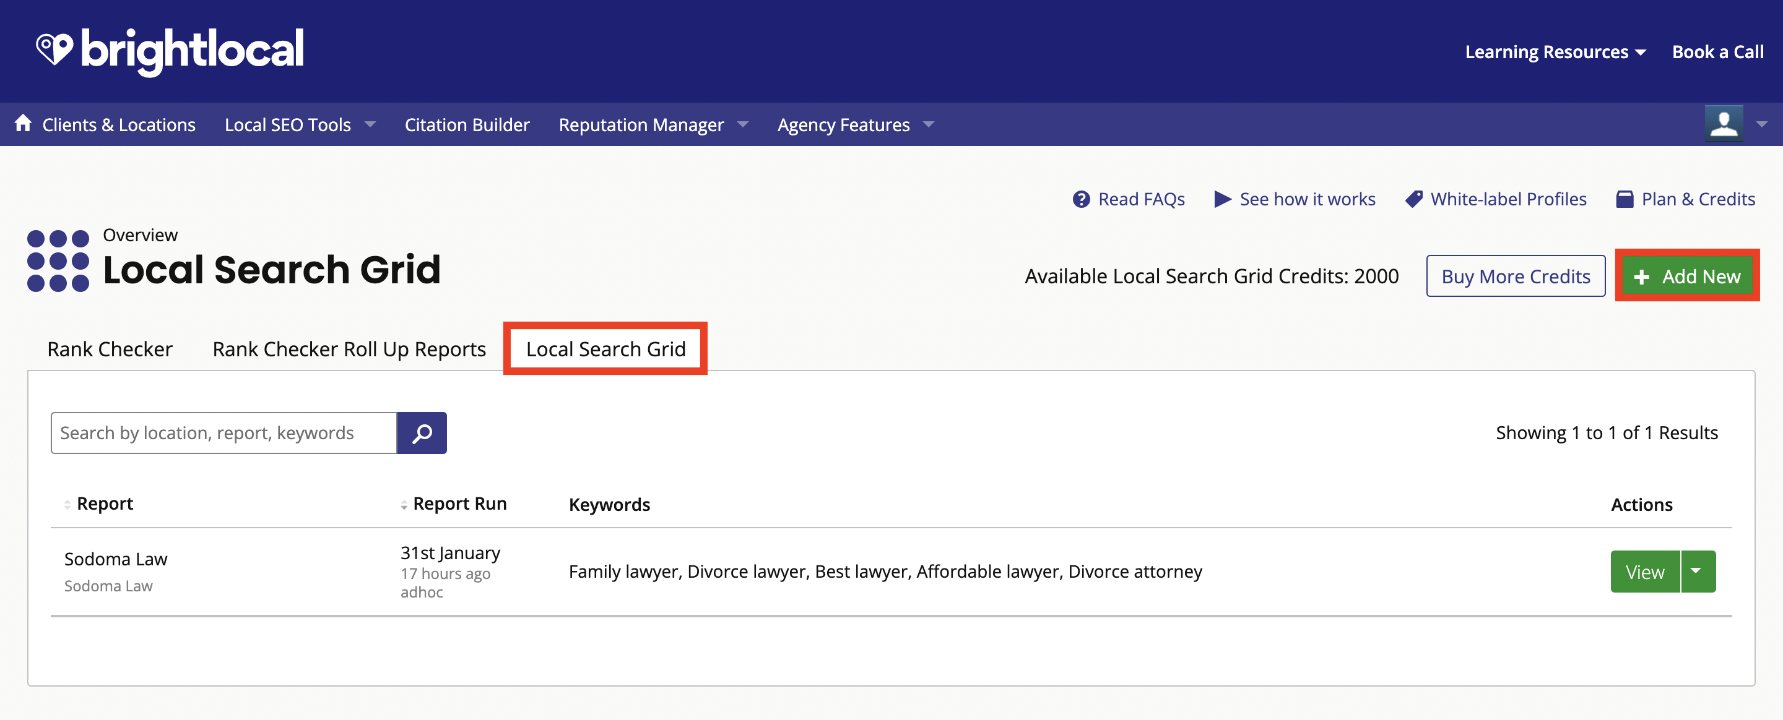Click the Add New button
The image size is (1783, 720).
[x=1689, y=275]
